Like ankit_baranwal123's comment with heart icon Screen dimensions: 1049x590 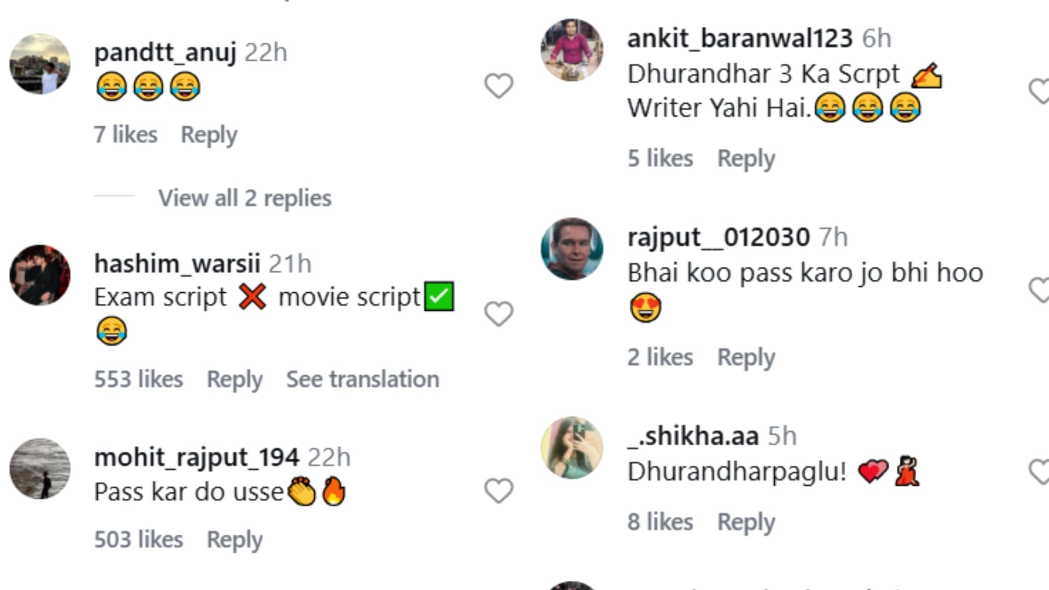(x=1039, y=91)
